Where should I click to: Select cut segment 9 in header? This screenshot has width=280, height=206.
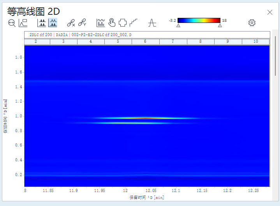(x=228, y=42)
